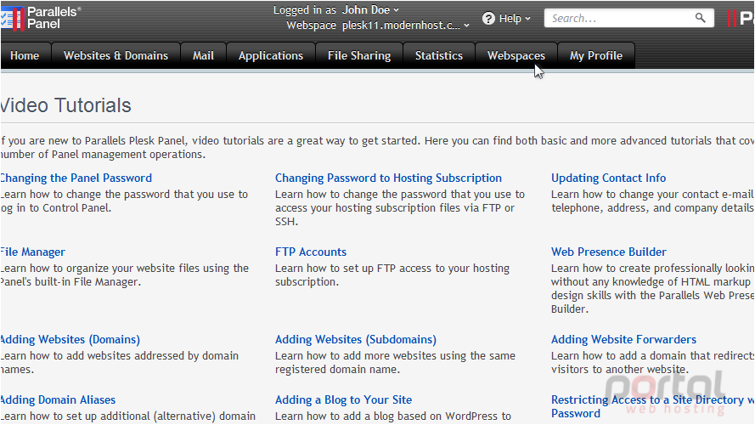Open Changing Password to Hosting Subscription tutorial

point(389,178)
